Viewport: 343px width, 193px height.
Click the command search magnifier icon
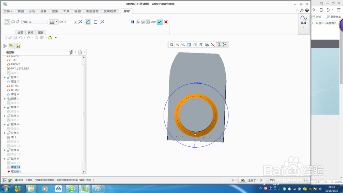302,10
